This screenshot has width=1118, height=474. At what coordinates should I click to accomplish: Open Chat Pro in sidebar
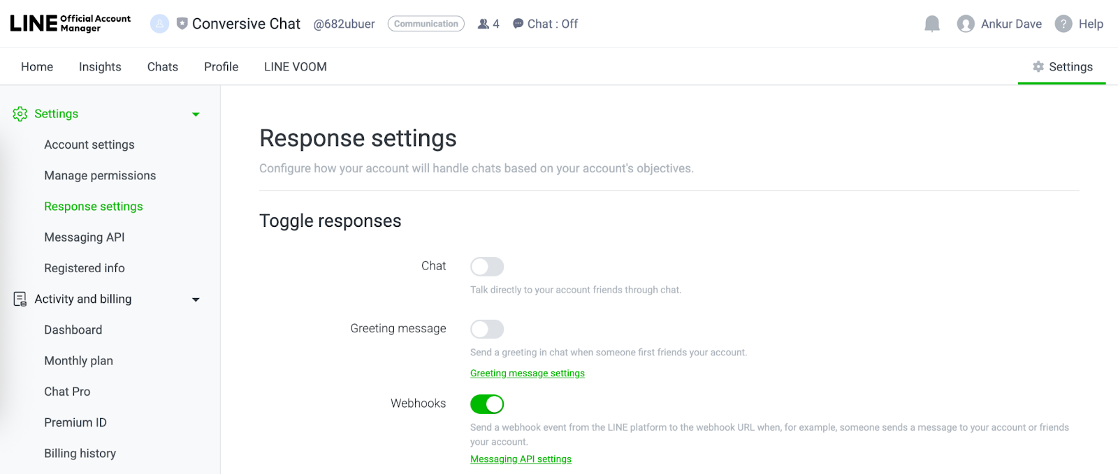[67, 392]
